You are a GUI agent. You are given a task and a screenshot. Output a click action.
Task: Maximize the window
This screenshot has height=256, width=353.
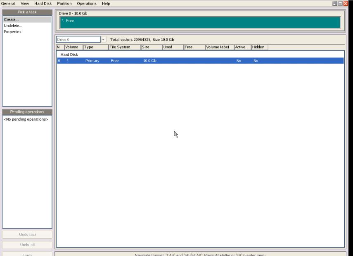(x=340, y=3)
